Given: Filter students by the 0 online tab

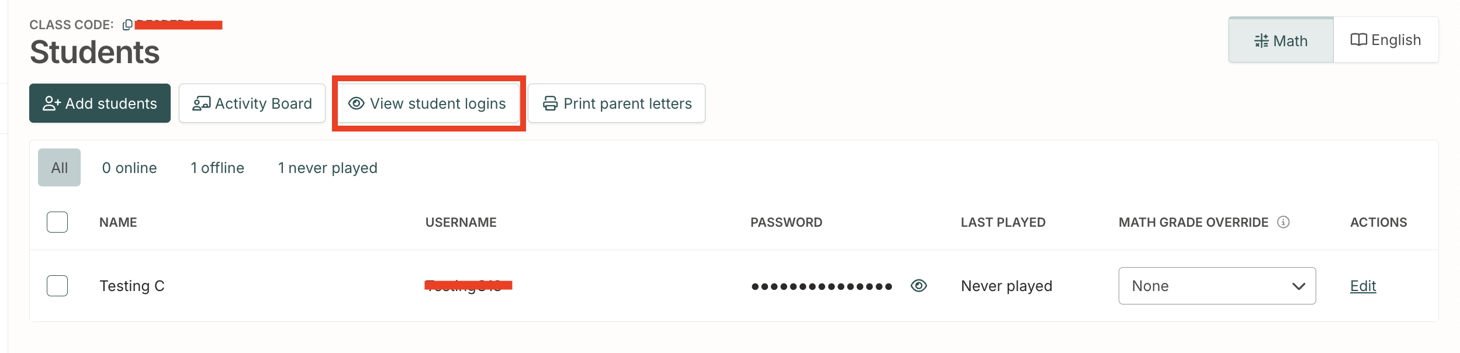Looking at the screenshot, I should point(130,168).
